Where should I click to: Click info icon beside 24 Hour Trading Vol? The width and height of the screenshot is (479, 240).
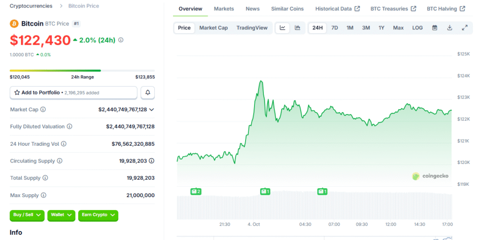click(x=64, y=144)
